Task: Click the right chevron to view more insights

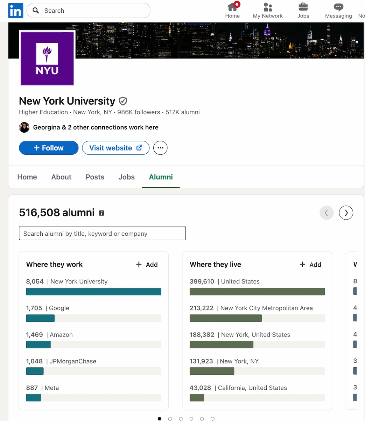Action: [346, 213]
